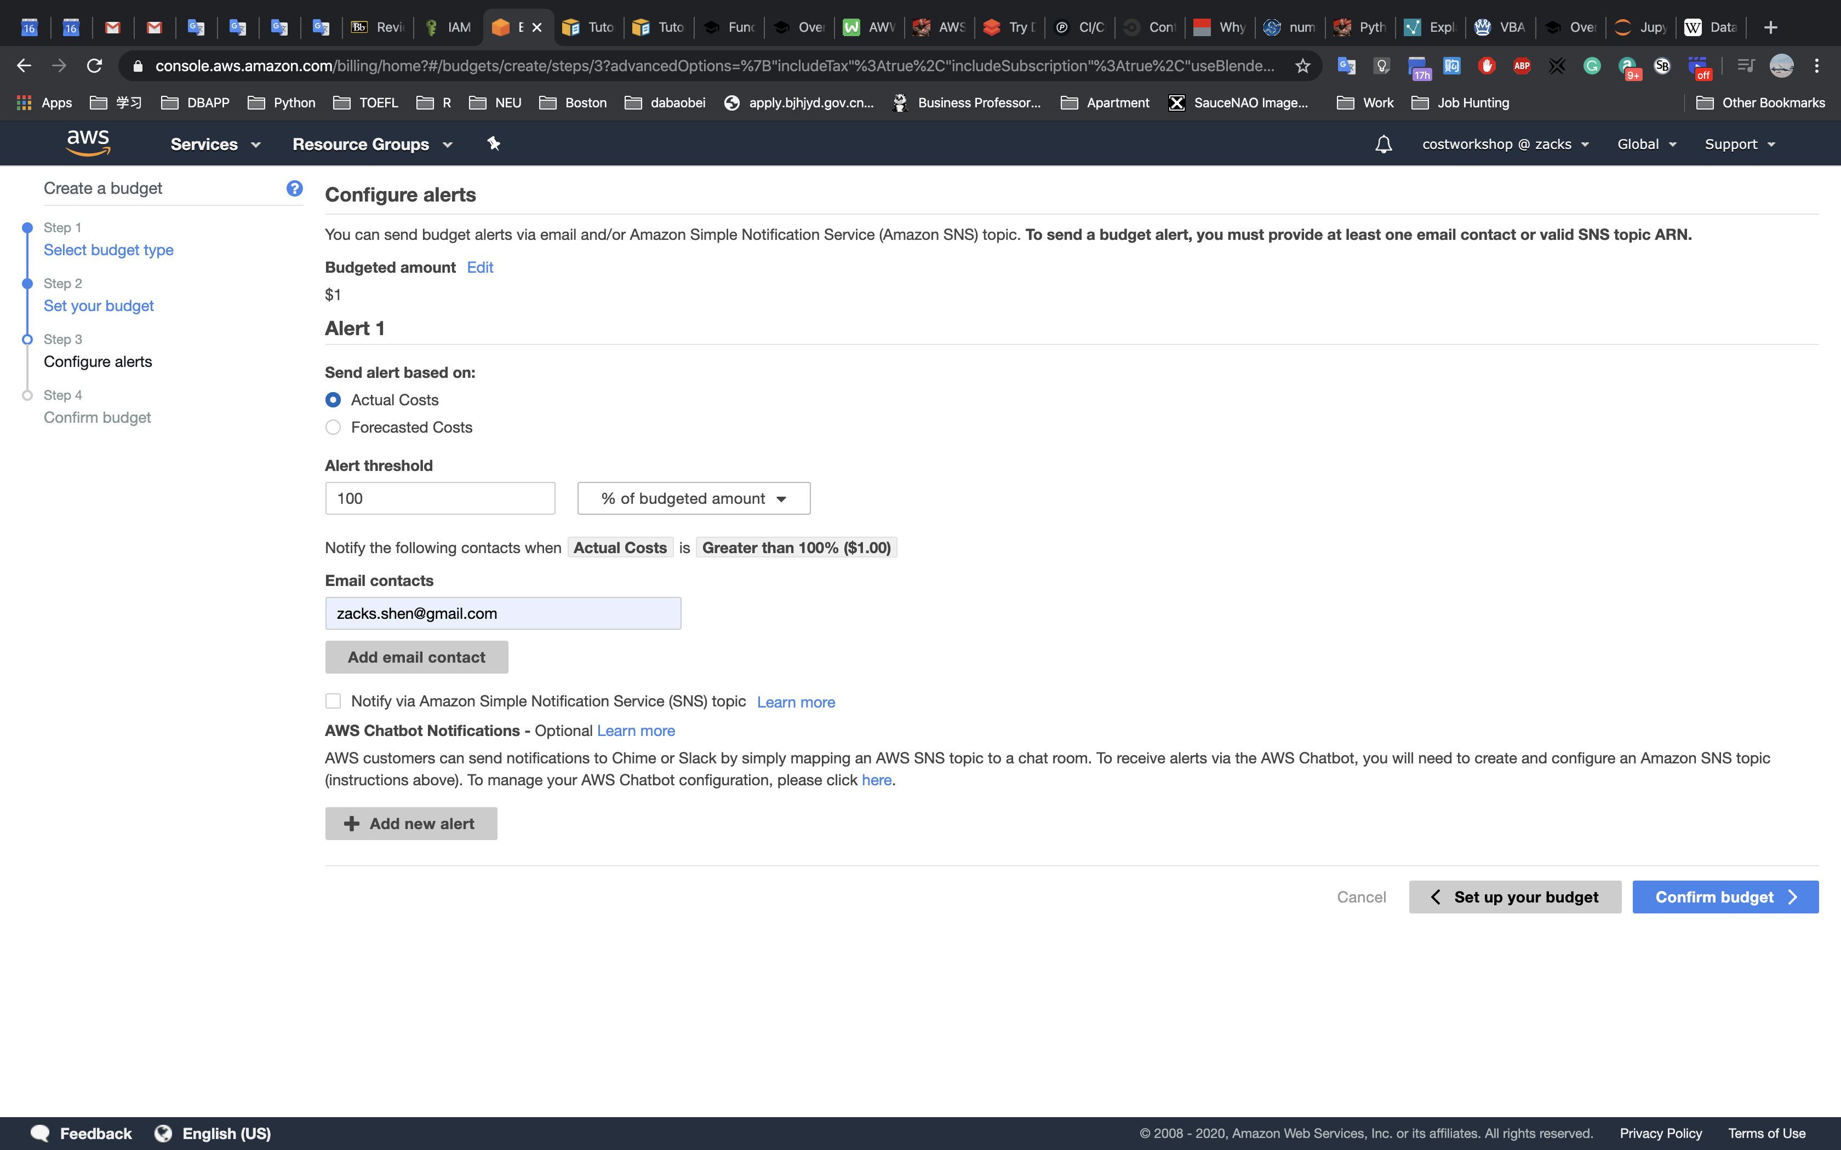Screen dimensions: 1841x1150
Task: Click the AWS logo home icon
Action: coord(88,143)
